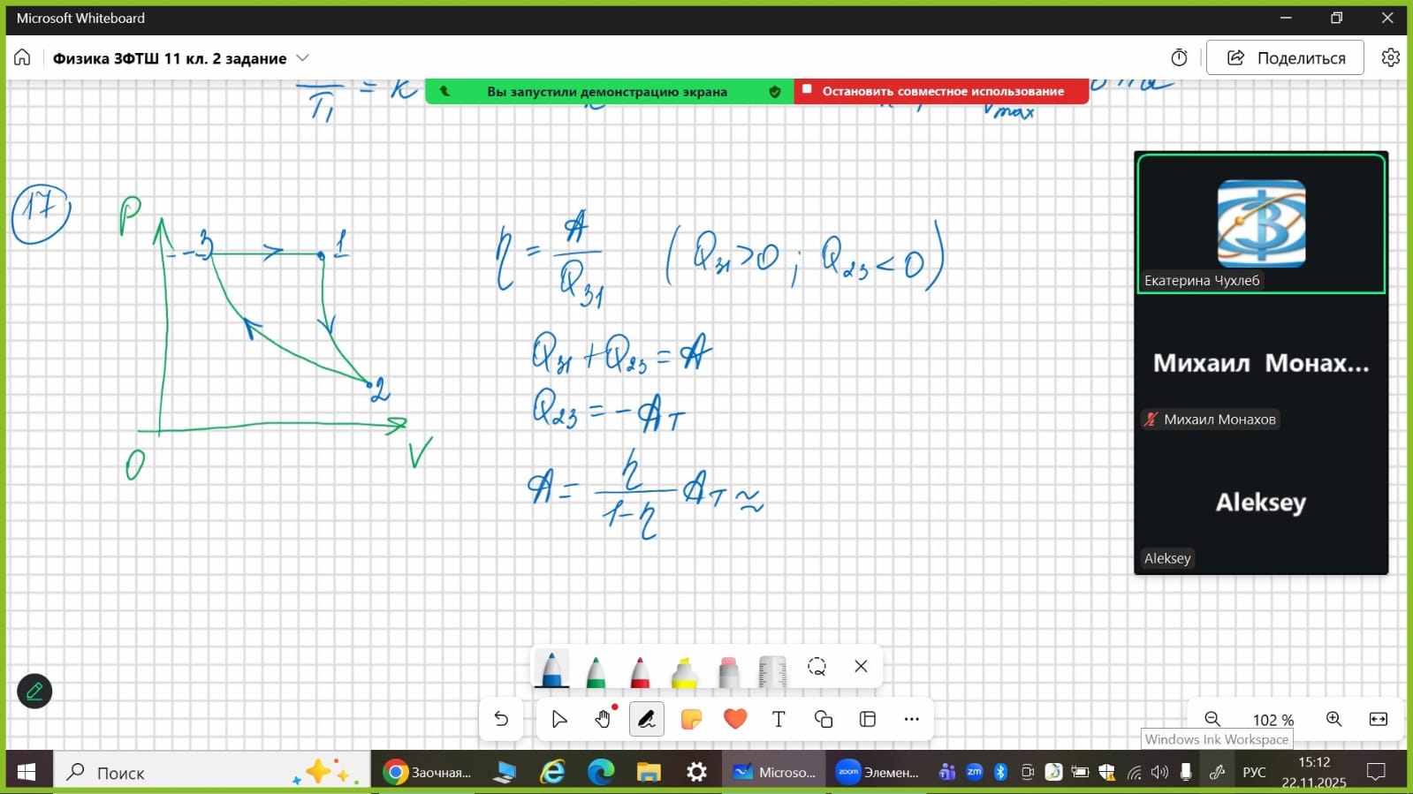Toggle the inking pen mode

pos(647,719)
